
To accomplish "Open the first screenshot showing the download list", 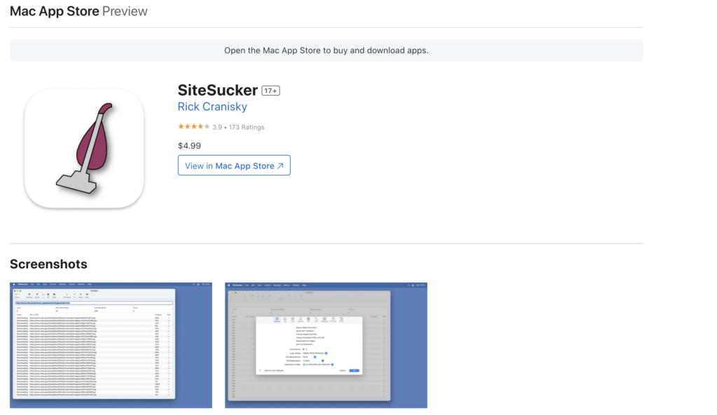I will click(111, 345).
